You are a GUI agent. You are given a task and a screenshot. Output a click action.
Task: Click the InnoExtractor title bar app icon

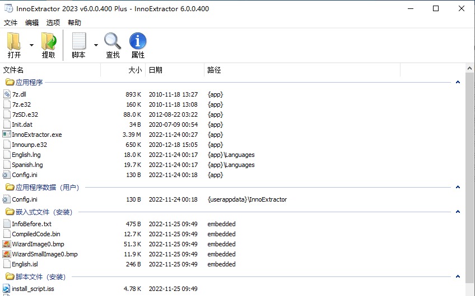point(9,8)
